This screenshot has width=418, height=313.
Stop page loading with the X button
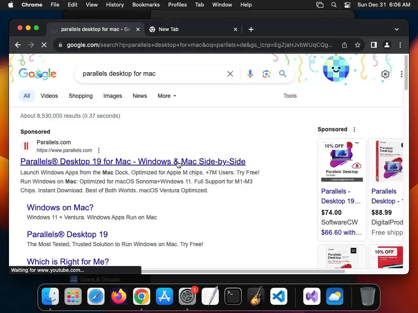pyautogui.click(x=44, y=45)
